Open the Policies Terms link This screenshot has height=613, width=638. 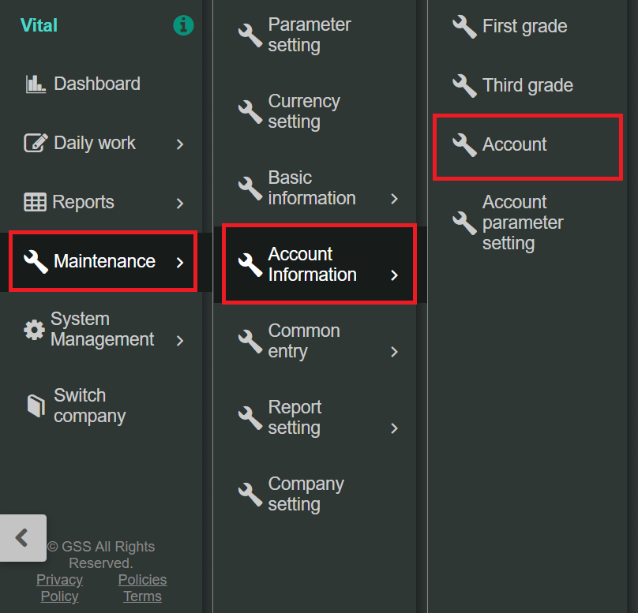142,588
